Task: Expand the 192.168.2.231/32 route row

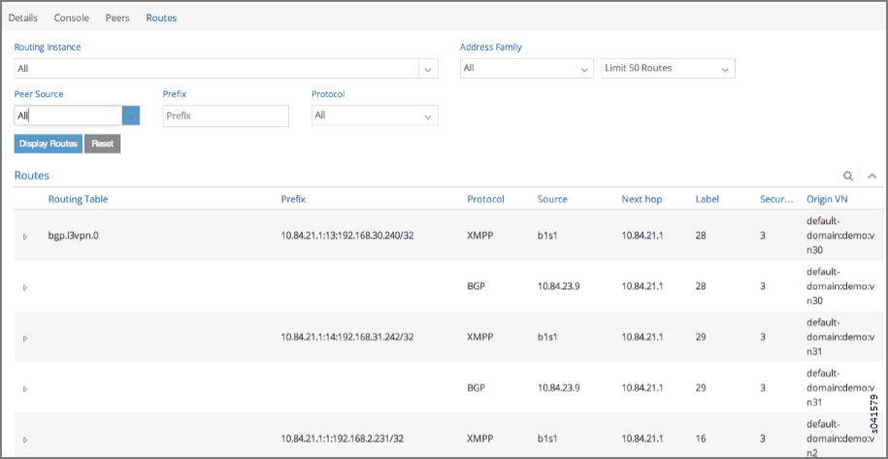Action: 25,439
